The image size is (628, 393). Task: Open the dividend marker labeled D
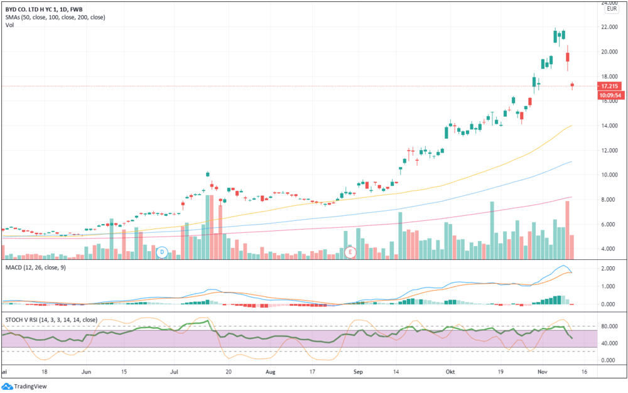(162, 252)
